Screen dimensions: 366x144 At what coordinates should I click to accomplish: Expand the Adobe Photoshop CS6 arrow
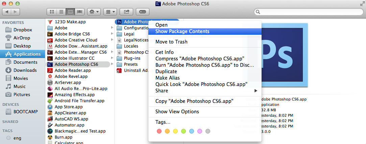click(x=113, y=64)
